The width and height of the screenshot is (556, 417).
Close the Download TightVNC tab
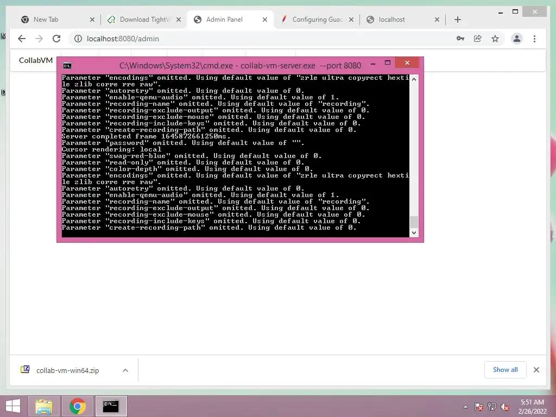pos(179,20)
